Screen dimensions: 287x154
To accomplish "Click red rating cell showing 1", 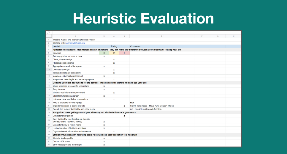I will tap(124, 53).
